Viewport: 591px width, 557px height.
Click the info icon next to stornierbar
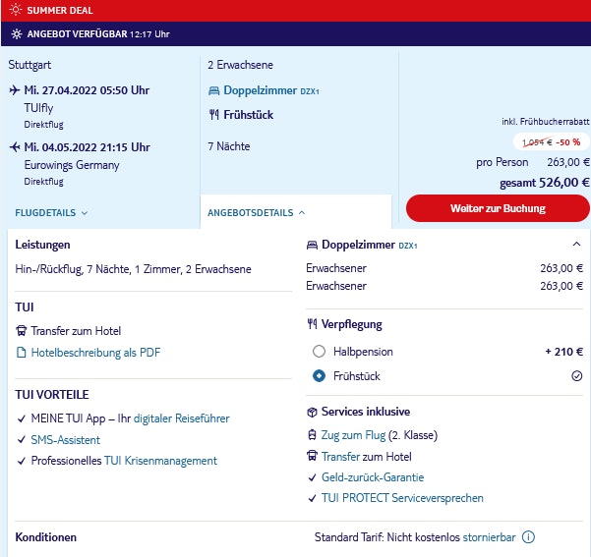point(528,537)
